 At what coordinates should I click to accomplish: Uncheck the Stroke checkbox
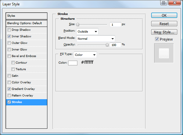pos(9,102)
